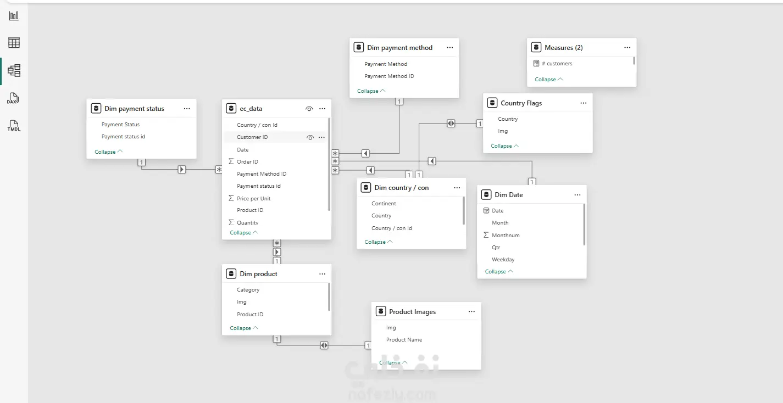Collapse the Country Flags table
The width and height of the screenshot is (783, 403).
click(504, 145)
